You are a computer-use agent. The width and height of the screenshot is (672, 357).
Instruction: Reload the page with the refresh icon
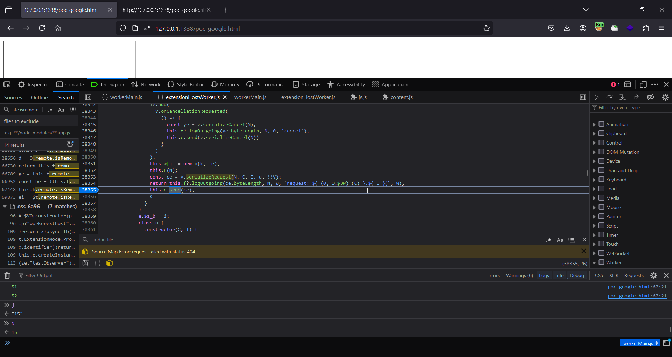[x=42, y=28]
